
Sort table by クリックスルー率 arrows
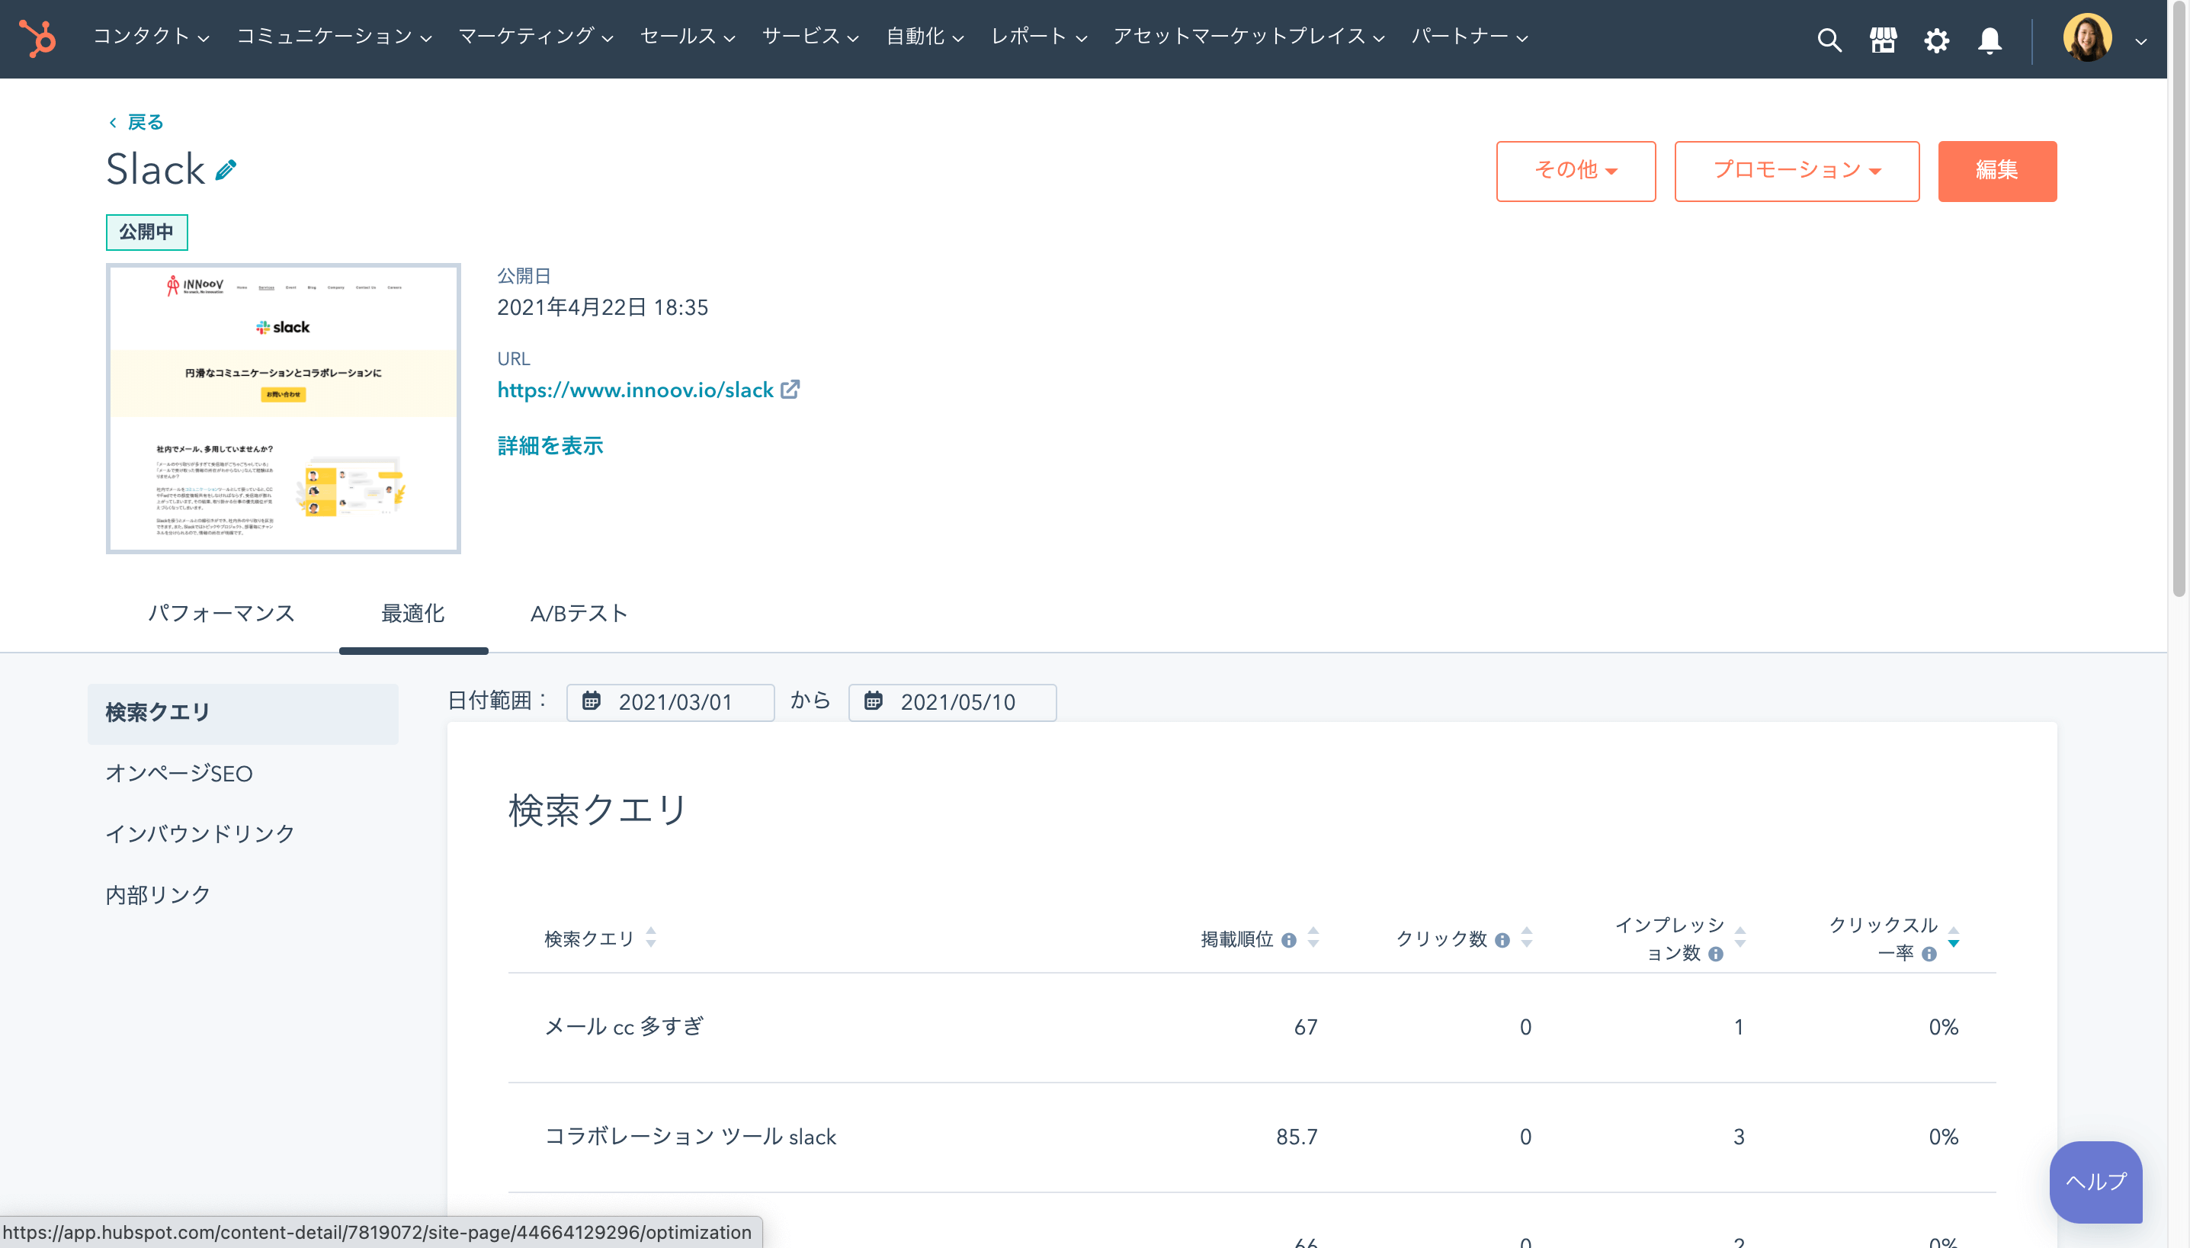(1954, 937)
